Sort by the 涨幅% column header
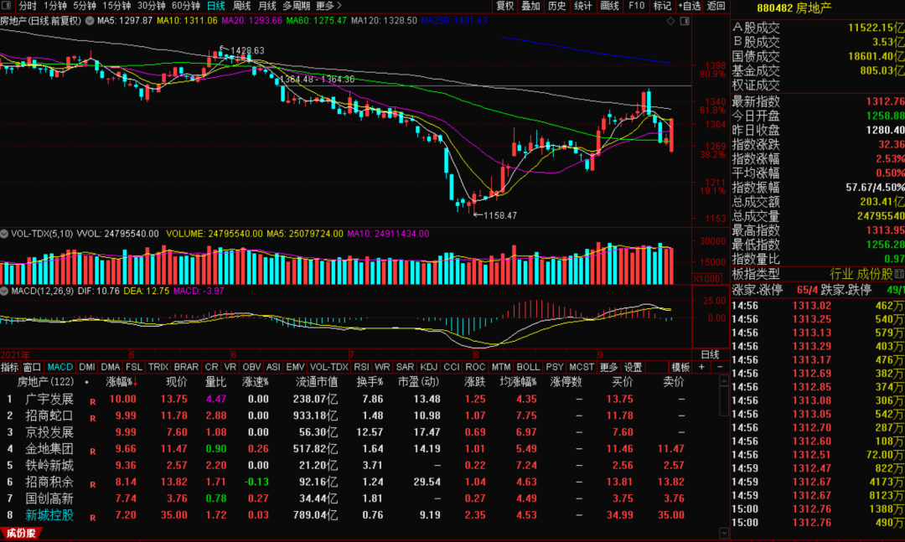This screenshot has width=905, height=542. 122,382
